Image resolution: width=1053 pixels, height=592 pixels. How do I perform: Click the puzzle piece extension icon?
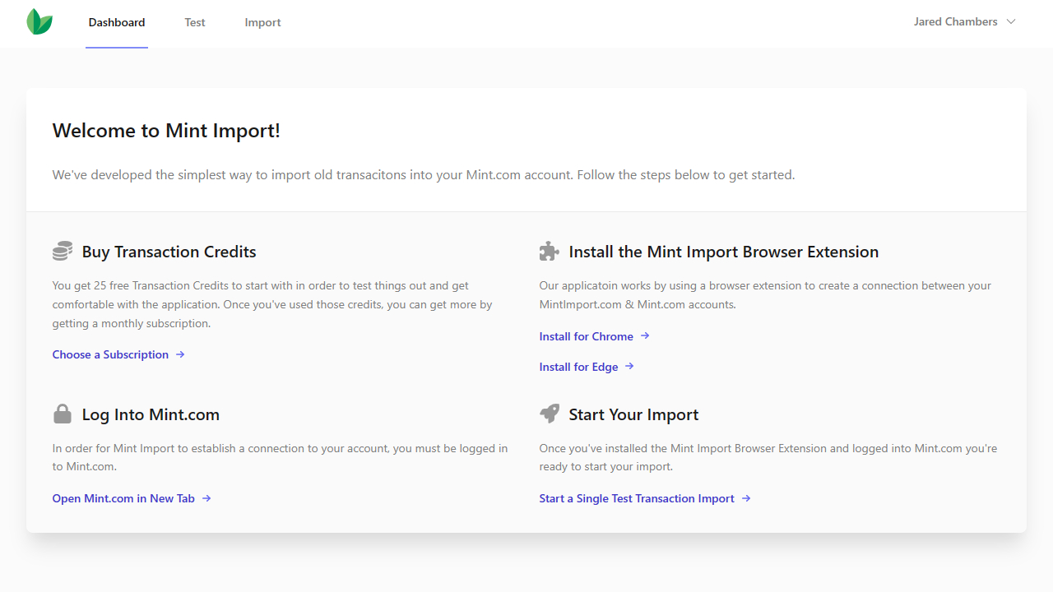[x=550, y=252]
